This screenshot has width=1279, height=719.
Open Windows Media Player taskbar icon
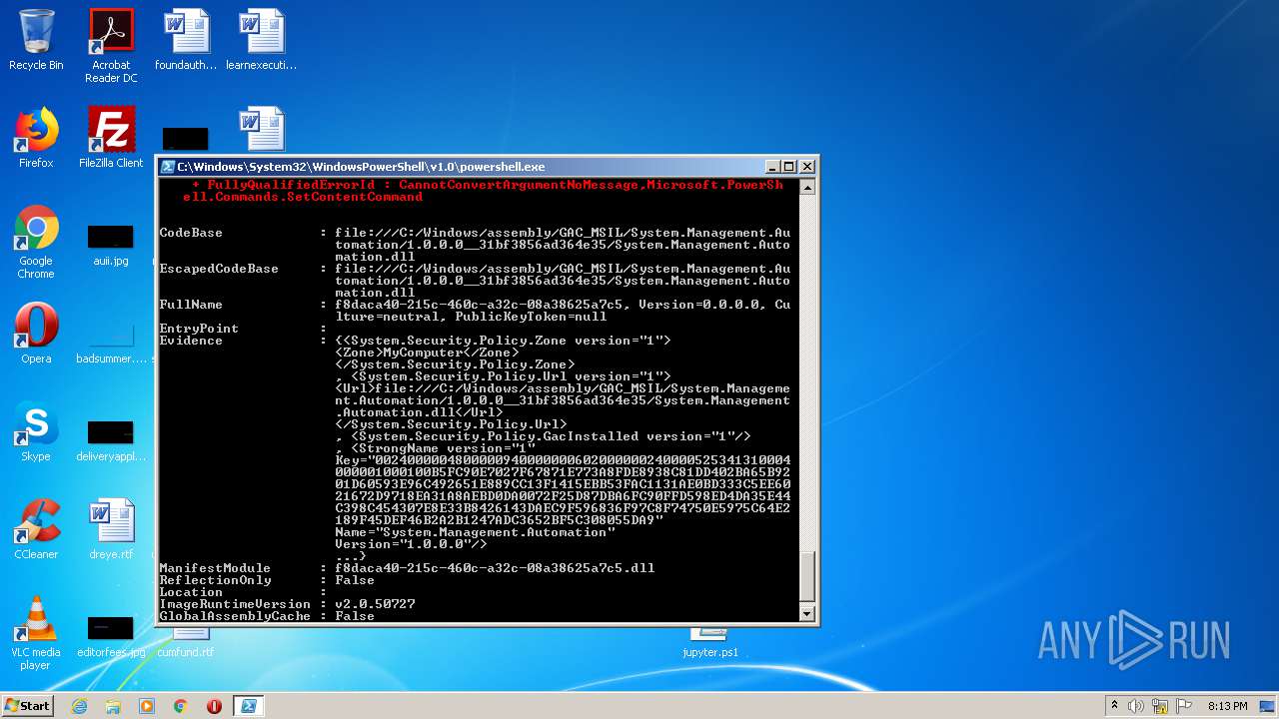(147, 706)
